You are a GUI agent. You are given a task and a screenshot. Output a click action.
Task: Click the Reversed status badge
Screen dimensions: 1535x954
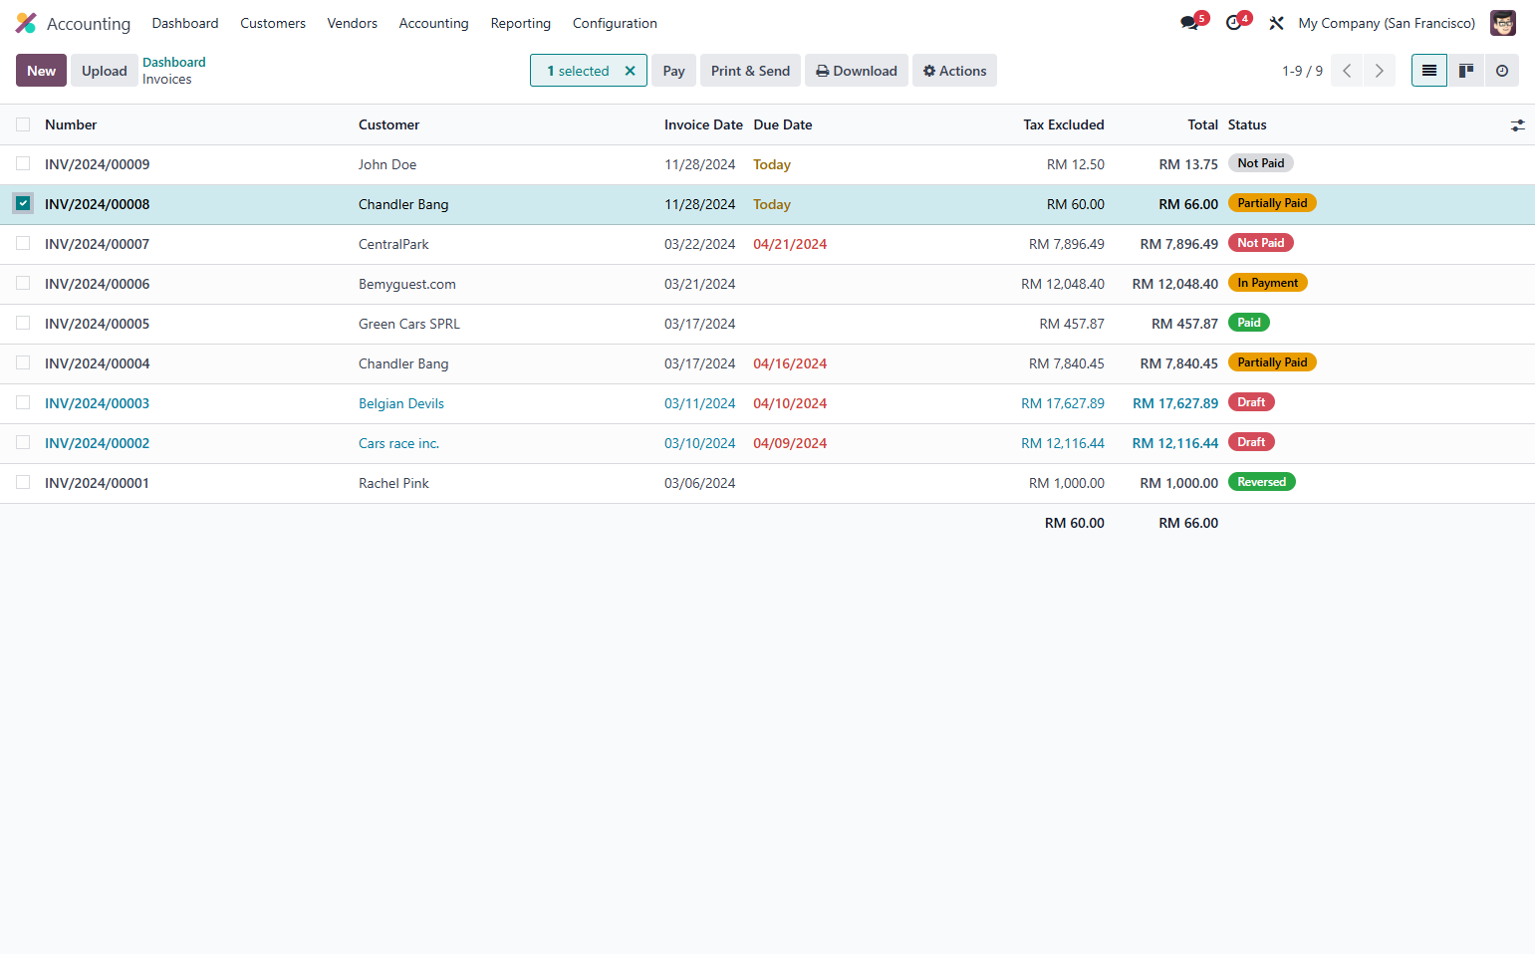[1262, 482]
